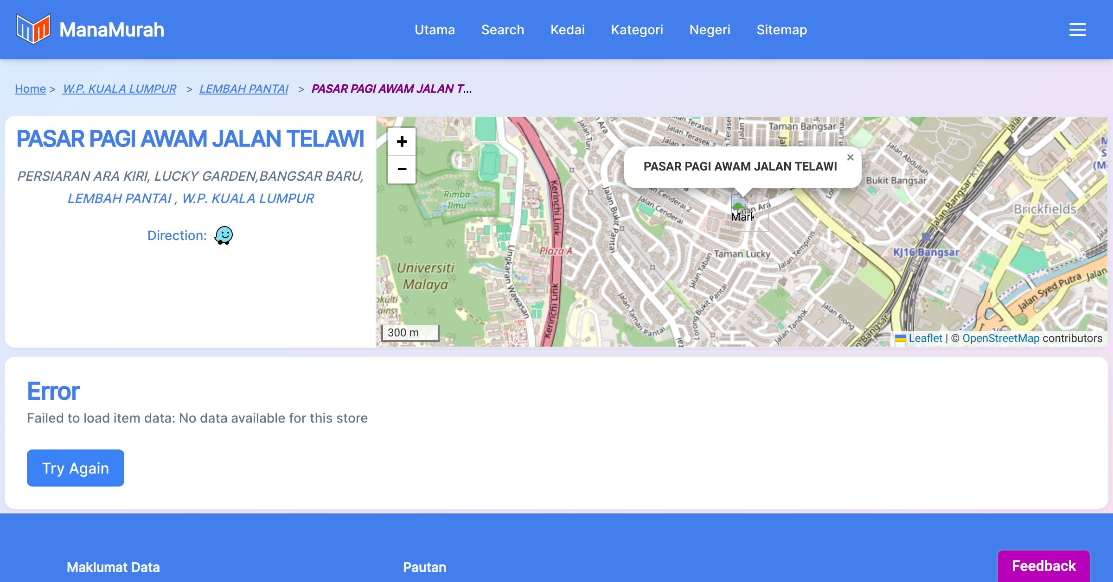Open the OpenStreetMap attribution link
1113x582 pixels.
(x=1001, y=338)
